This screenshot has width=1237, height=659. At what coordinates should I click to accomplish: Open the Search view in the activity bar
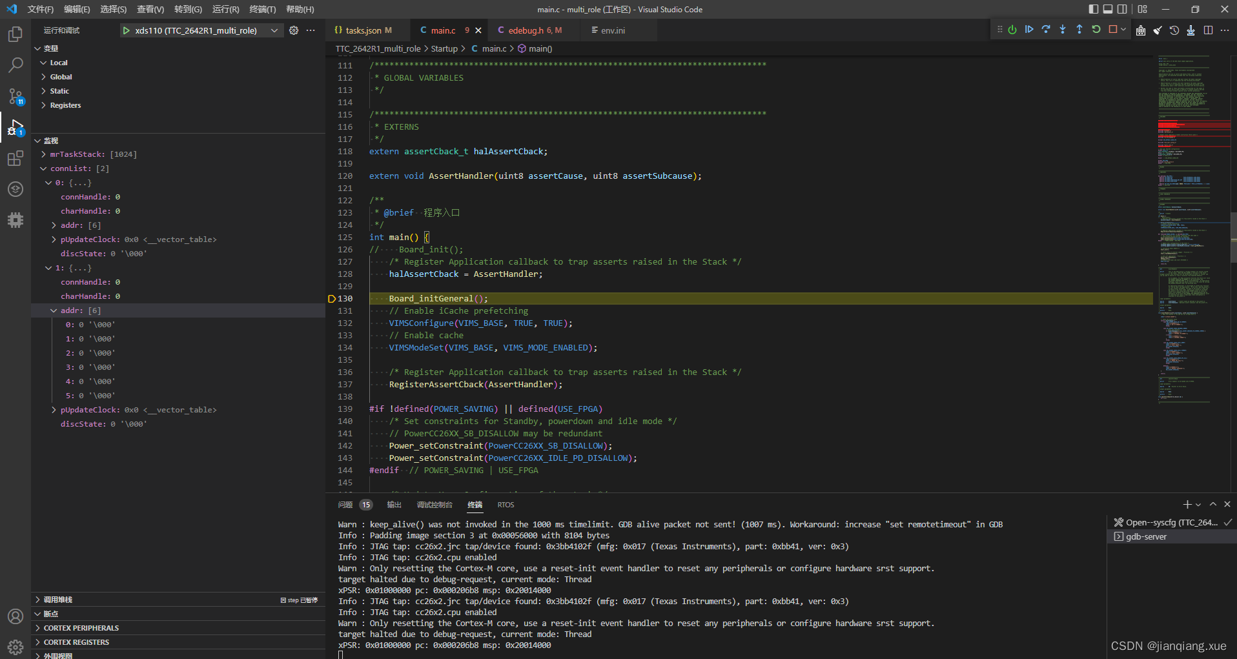[x=15, y=65]
